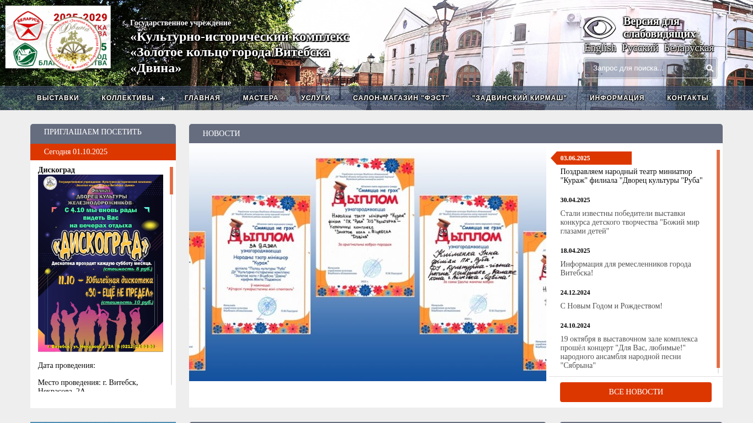Click the complex title «Культурно-исторический комплекс
Image resolution: width=753 pixels, height=423 pixels.
click(x=240, y=37)
